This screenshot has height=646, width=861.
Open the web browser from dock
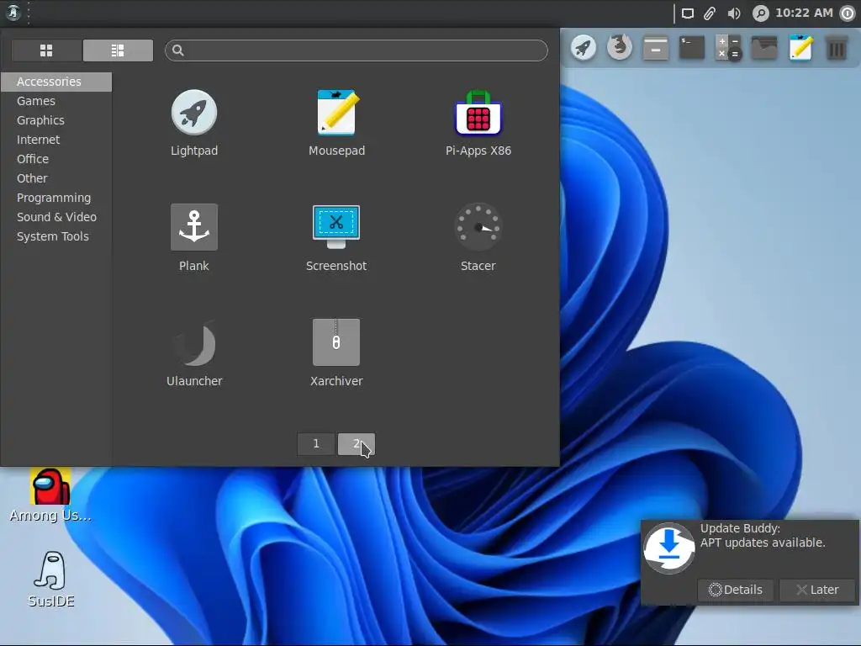(x=620, y=48)
